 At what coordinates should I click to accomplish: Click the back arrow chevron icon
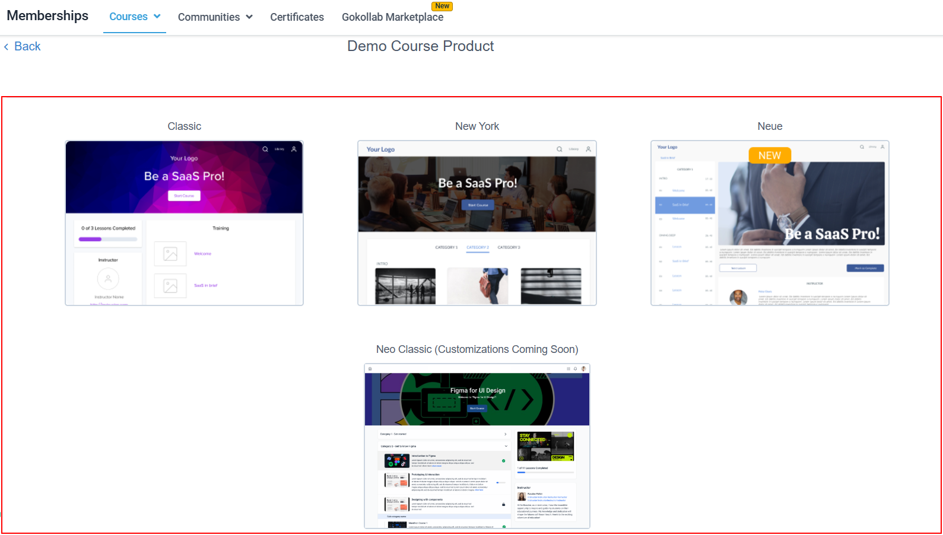7,47
